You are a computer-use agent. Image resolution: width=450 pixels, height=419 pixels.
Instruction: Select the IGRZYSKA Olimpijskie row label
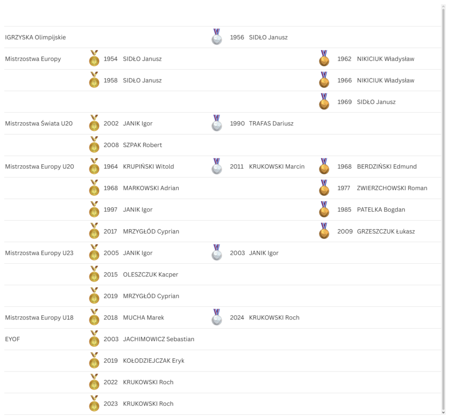[36, 37]
